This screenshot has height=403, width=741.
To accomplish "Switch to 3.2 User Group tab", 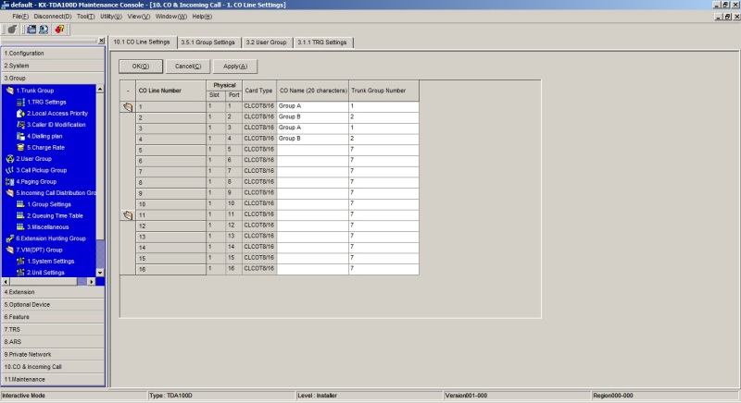I will [266, 43].
